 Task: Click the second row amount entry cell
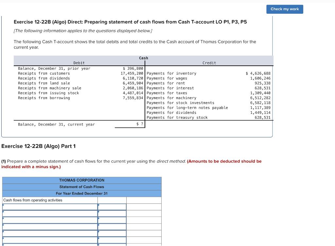tap(112, 213)
